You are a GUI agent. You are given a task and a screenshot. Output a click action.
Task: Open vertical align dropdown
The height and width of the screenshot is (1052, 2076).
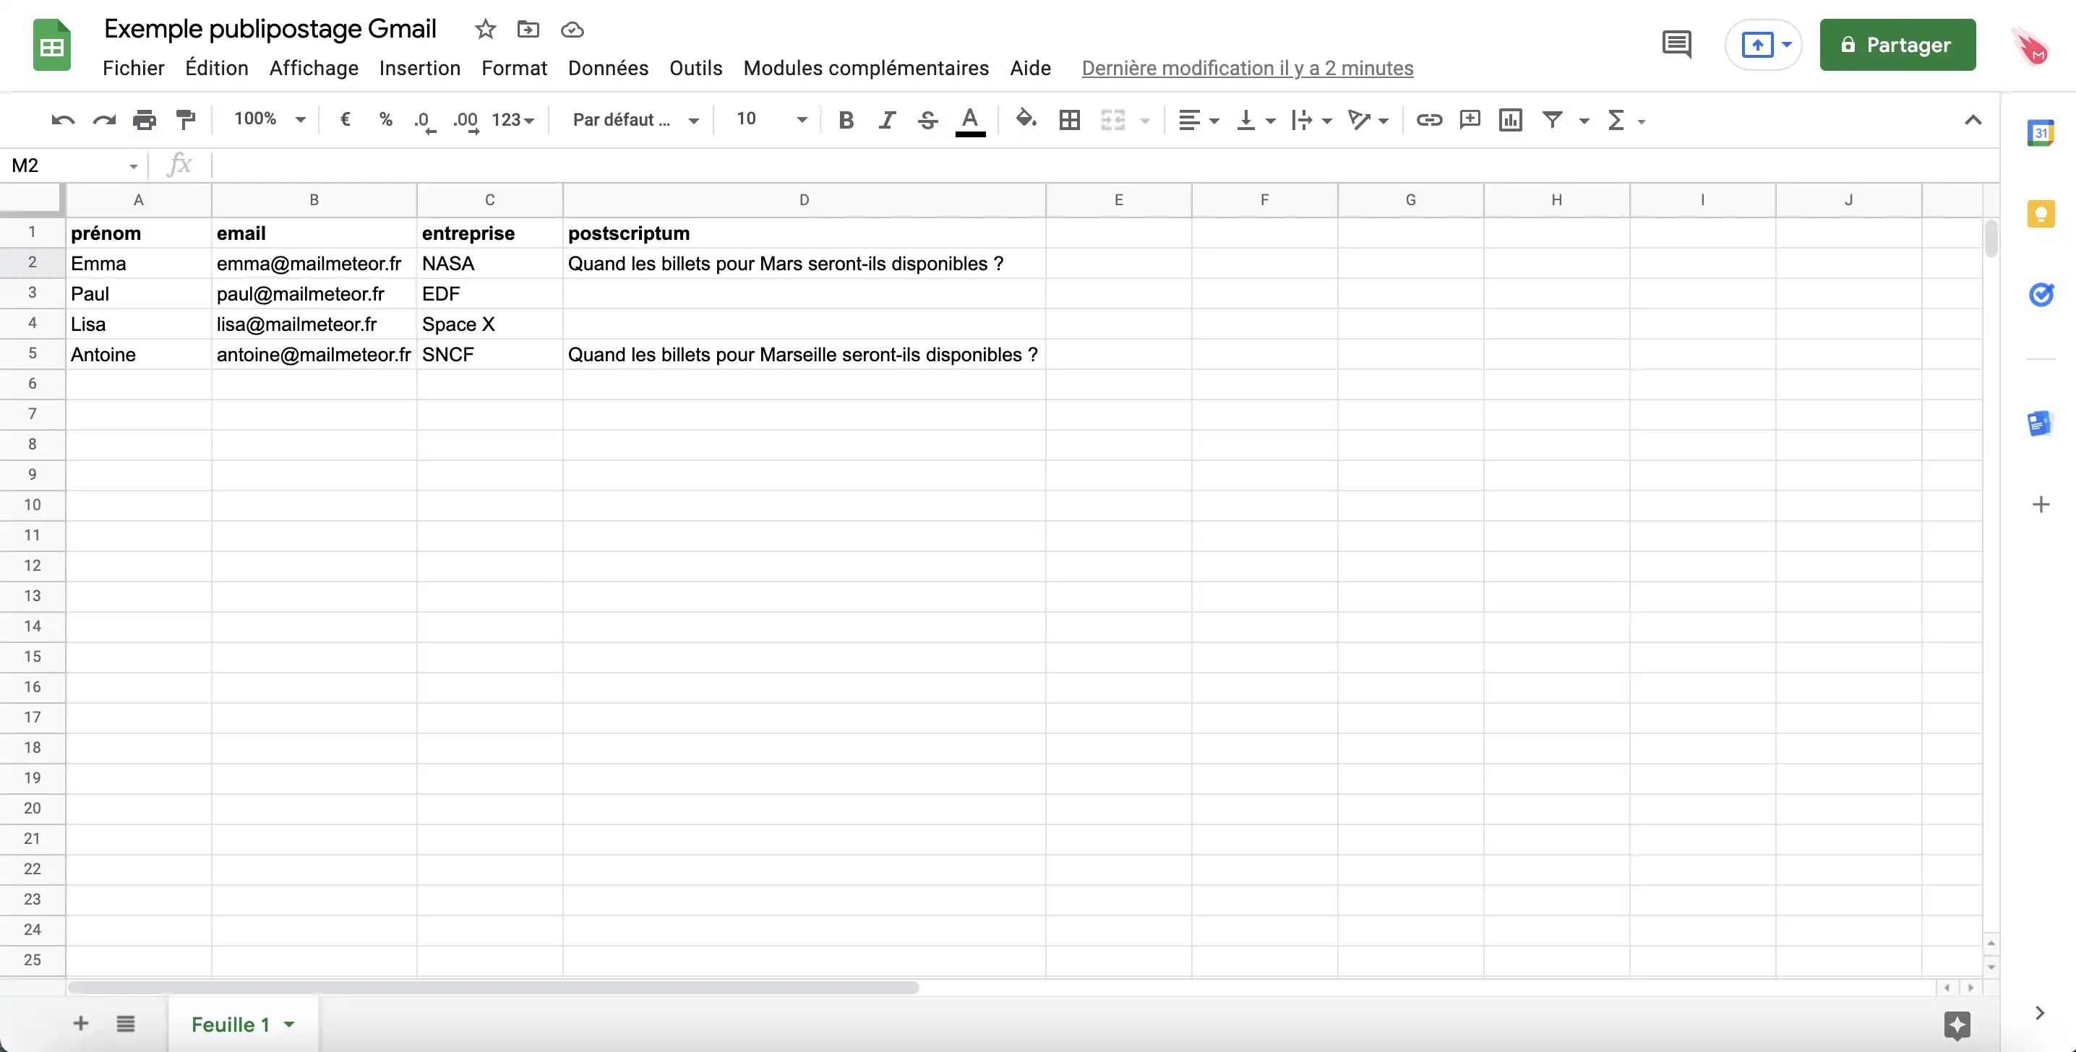click(1256, 120)
